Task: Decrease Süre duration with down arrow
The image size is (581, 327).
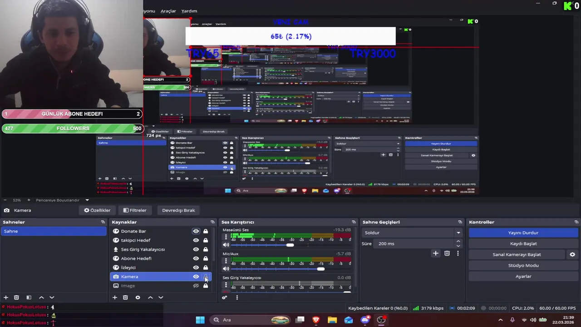Action: (458, 246)
